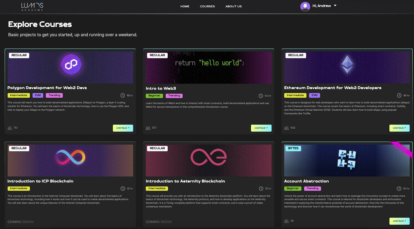Click the BYTES badge on Account Abstraction card

293,148
